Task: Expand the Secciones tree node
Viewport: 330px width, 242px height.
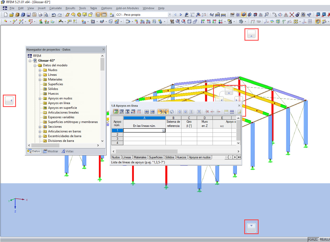Action: 40,127
